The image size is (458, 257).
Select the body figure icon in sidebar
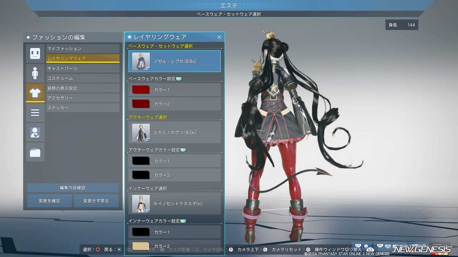point(35,73)
